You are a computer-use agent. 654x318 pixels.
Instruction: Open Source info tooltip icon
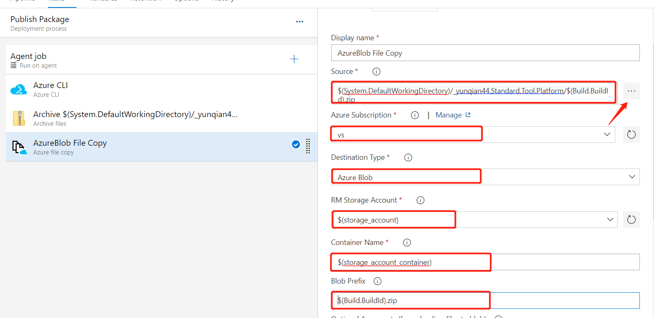pyautogui.click(x=377, y=71)
